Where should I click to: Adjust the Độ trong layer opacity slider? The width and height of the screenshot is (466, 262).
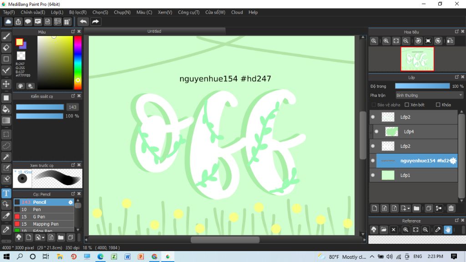pos(422,86)
